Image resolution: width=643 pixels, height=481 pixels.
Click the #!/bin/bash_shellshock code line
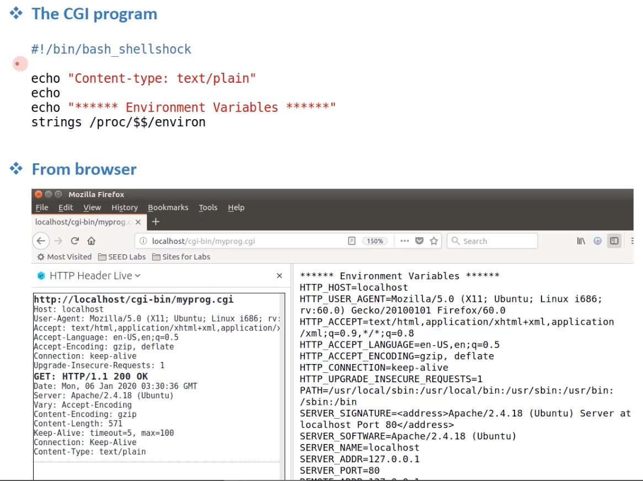click(111, 49)
